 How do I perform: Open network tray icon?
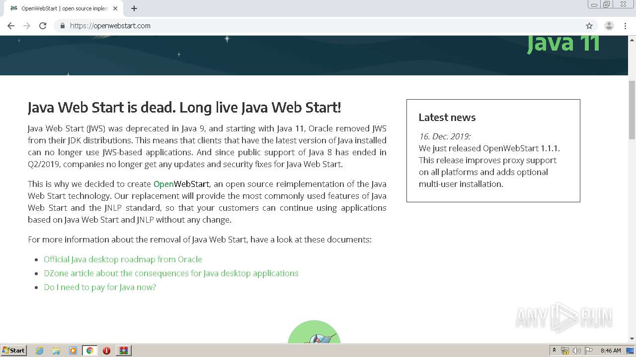pos(565,351)
